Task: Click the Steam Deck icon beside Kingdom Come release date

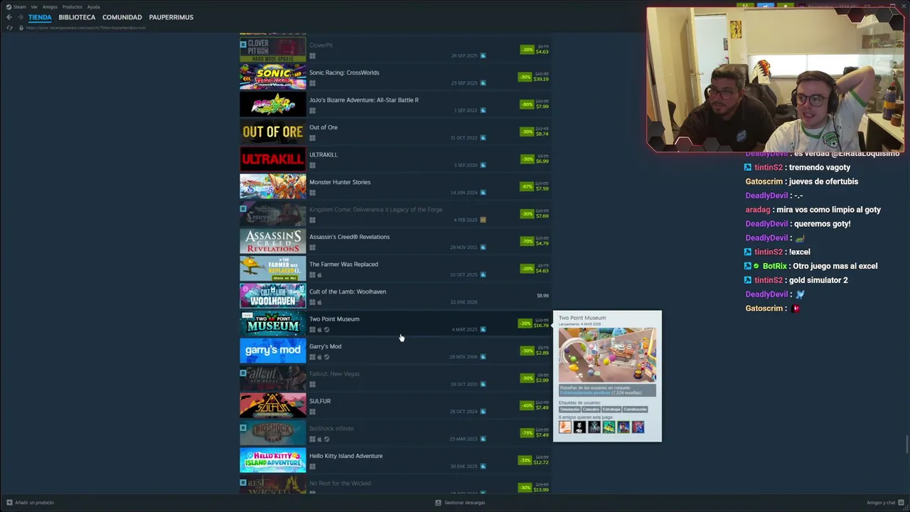Action: tap(483, 220)
